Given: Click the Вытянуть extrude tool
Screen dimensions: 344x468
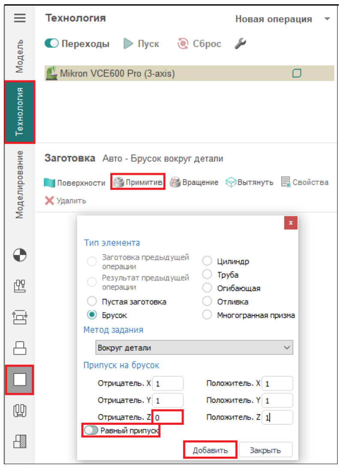Looking at the screenshot, I should 249,183.
